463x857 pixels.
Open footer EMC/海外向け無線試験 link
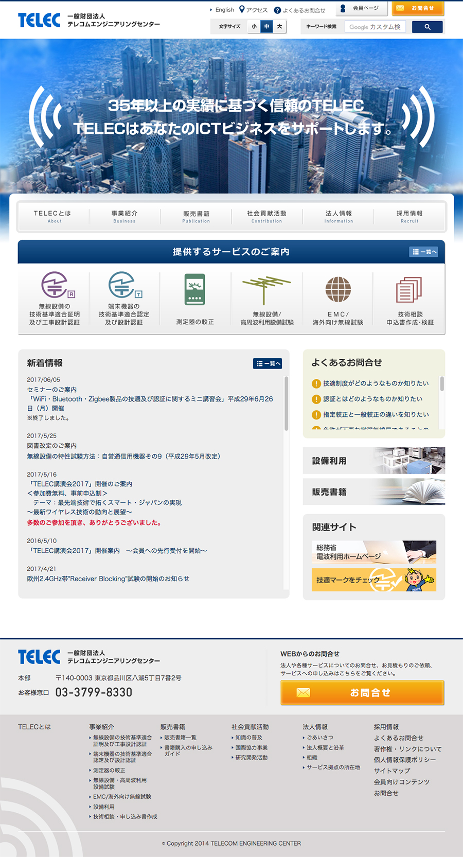pos(122,797)
